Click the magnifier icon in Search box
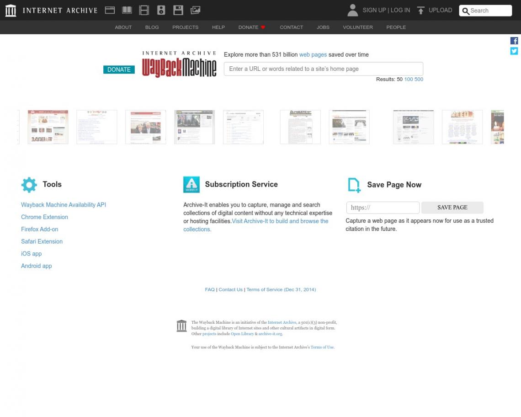 coord(466,11)
